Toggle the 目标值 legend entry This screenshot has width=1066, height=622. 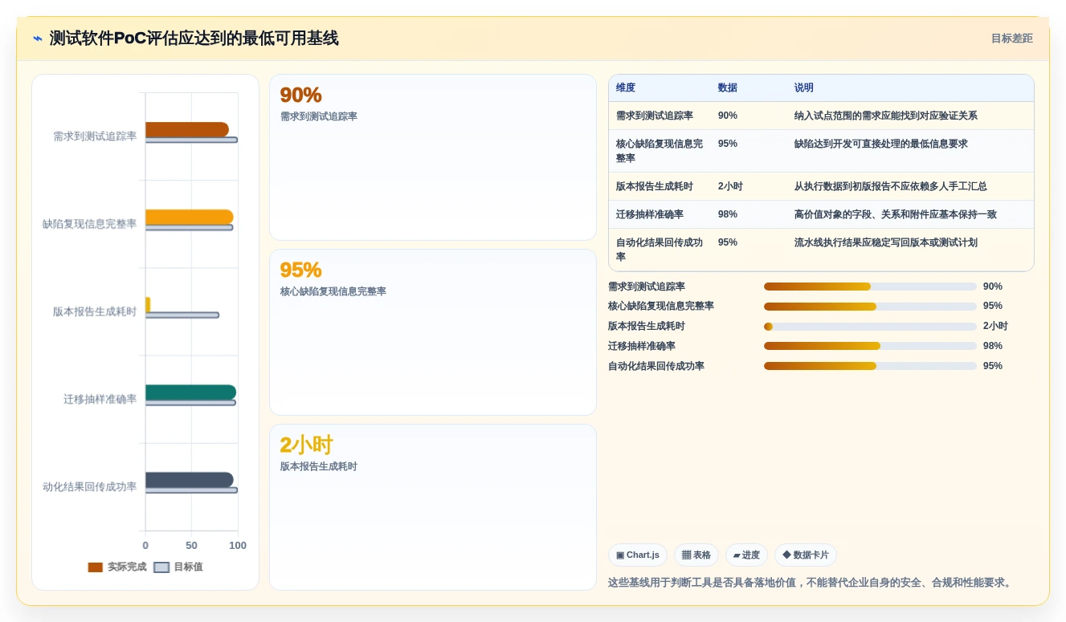tap(178, 567)
